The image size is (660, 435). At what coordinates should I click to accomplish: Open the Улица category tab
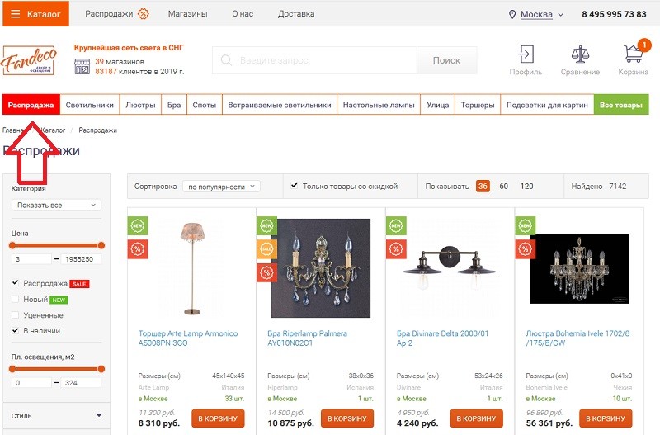click(x=438, y=105)
